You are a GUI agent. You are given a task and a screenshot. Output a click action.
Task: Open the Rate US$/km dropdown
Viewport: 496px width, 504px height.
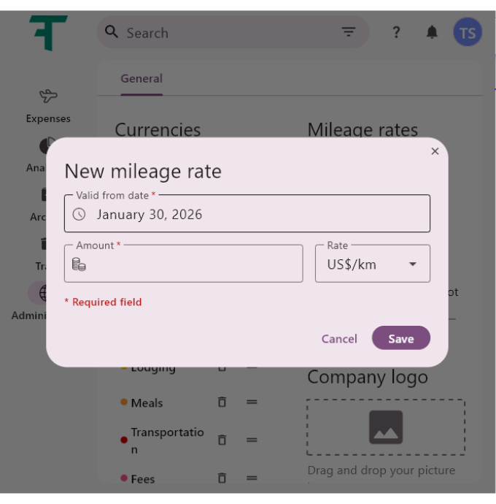click(x=372, y=264)
